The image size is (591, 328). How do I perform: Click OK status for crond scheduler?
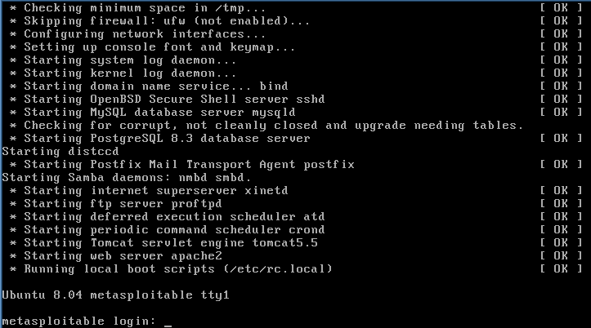point(562,230)
